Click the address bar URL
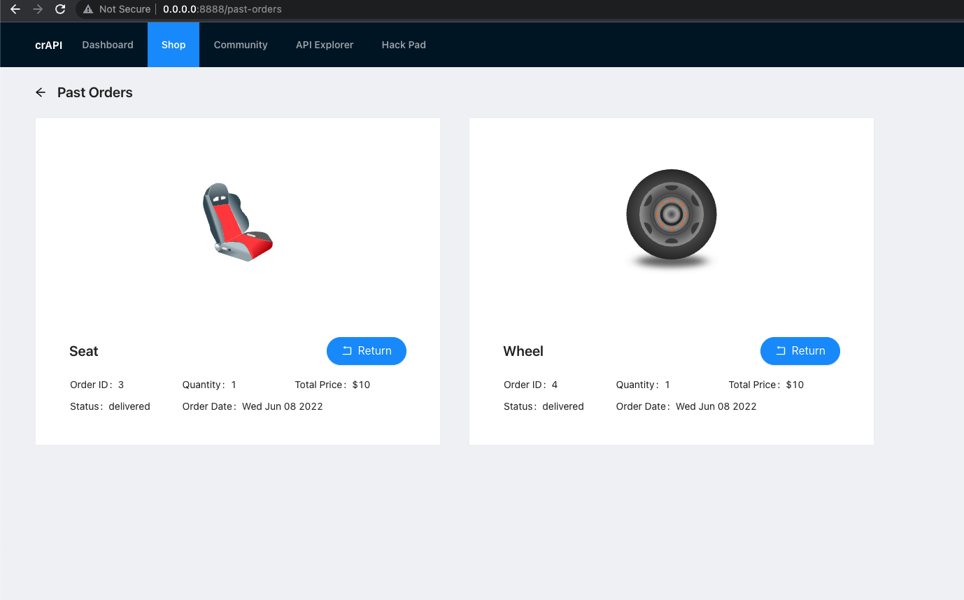Viewport: 964px width, 600px height. [222, 9]
